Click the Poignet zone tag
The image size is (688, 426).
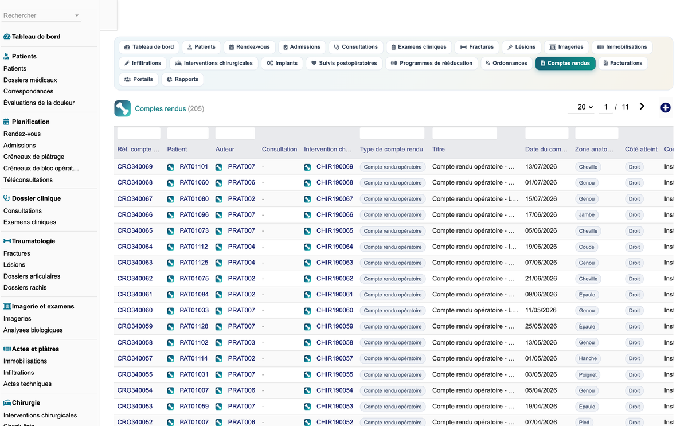588,375
